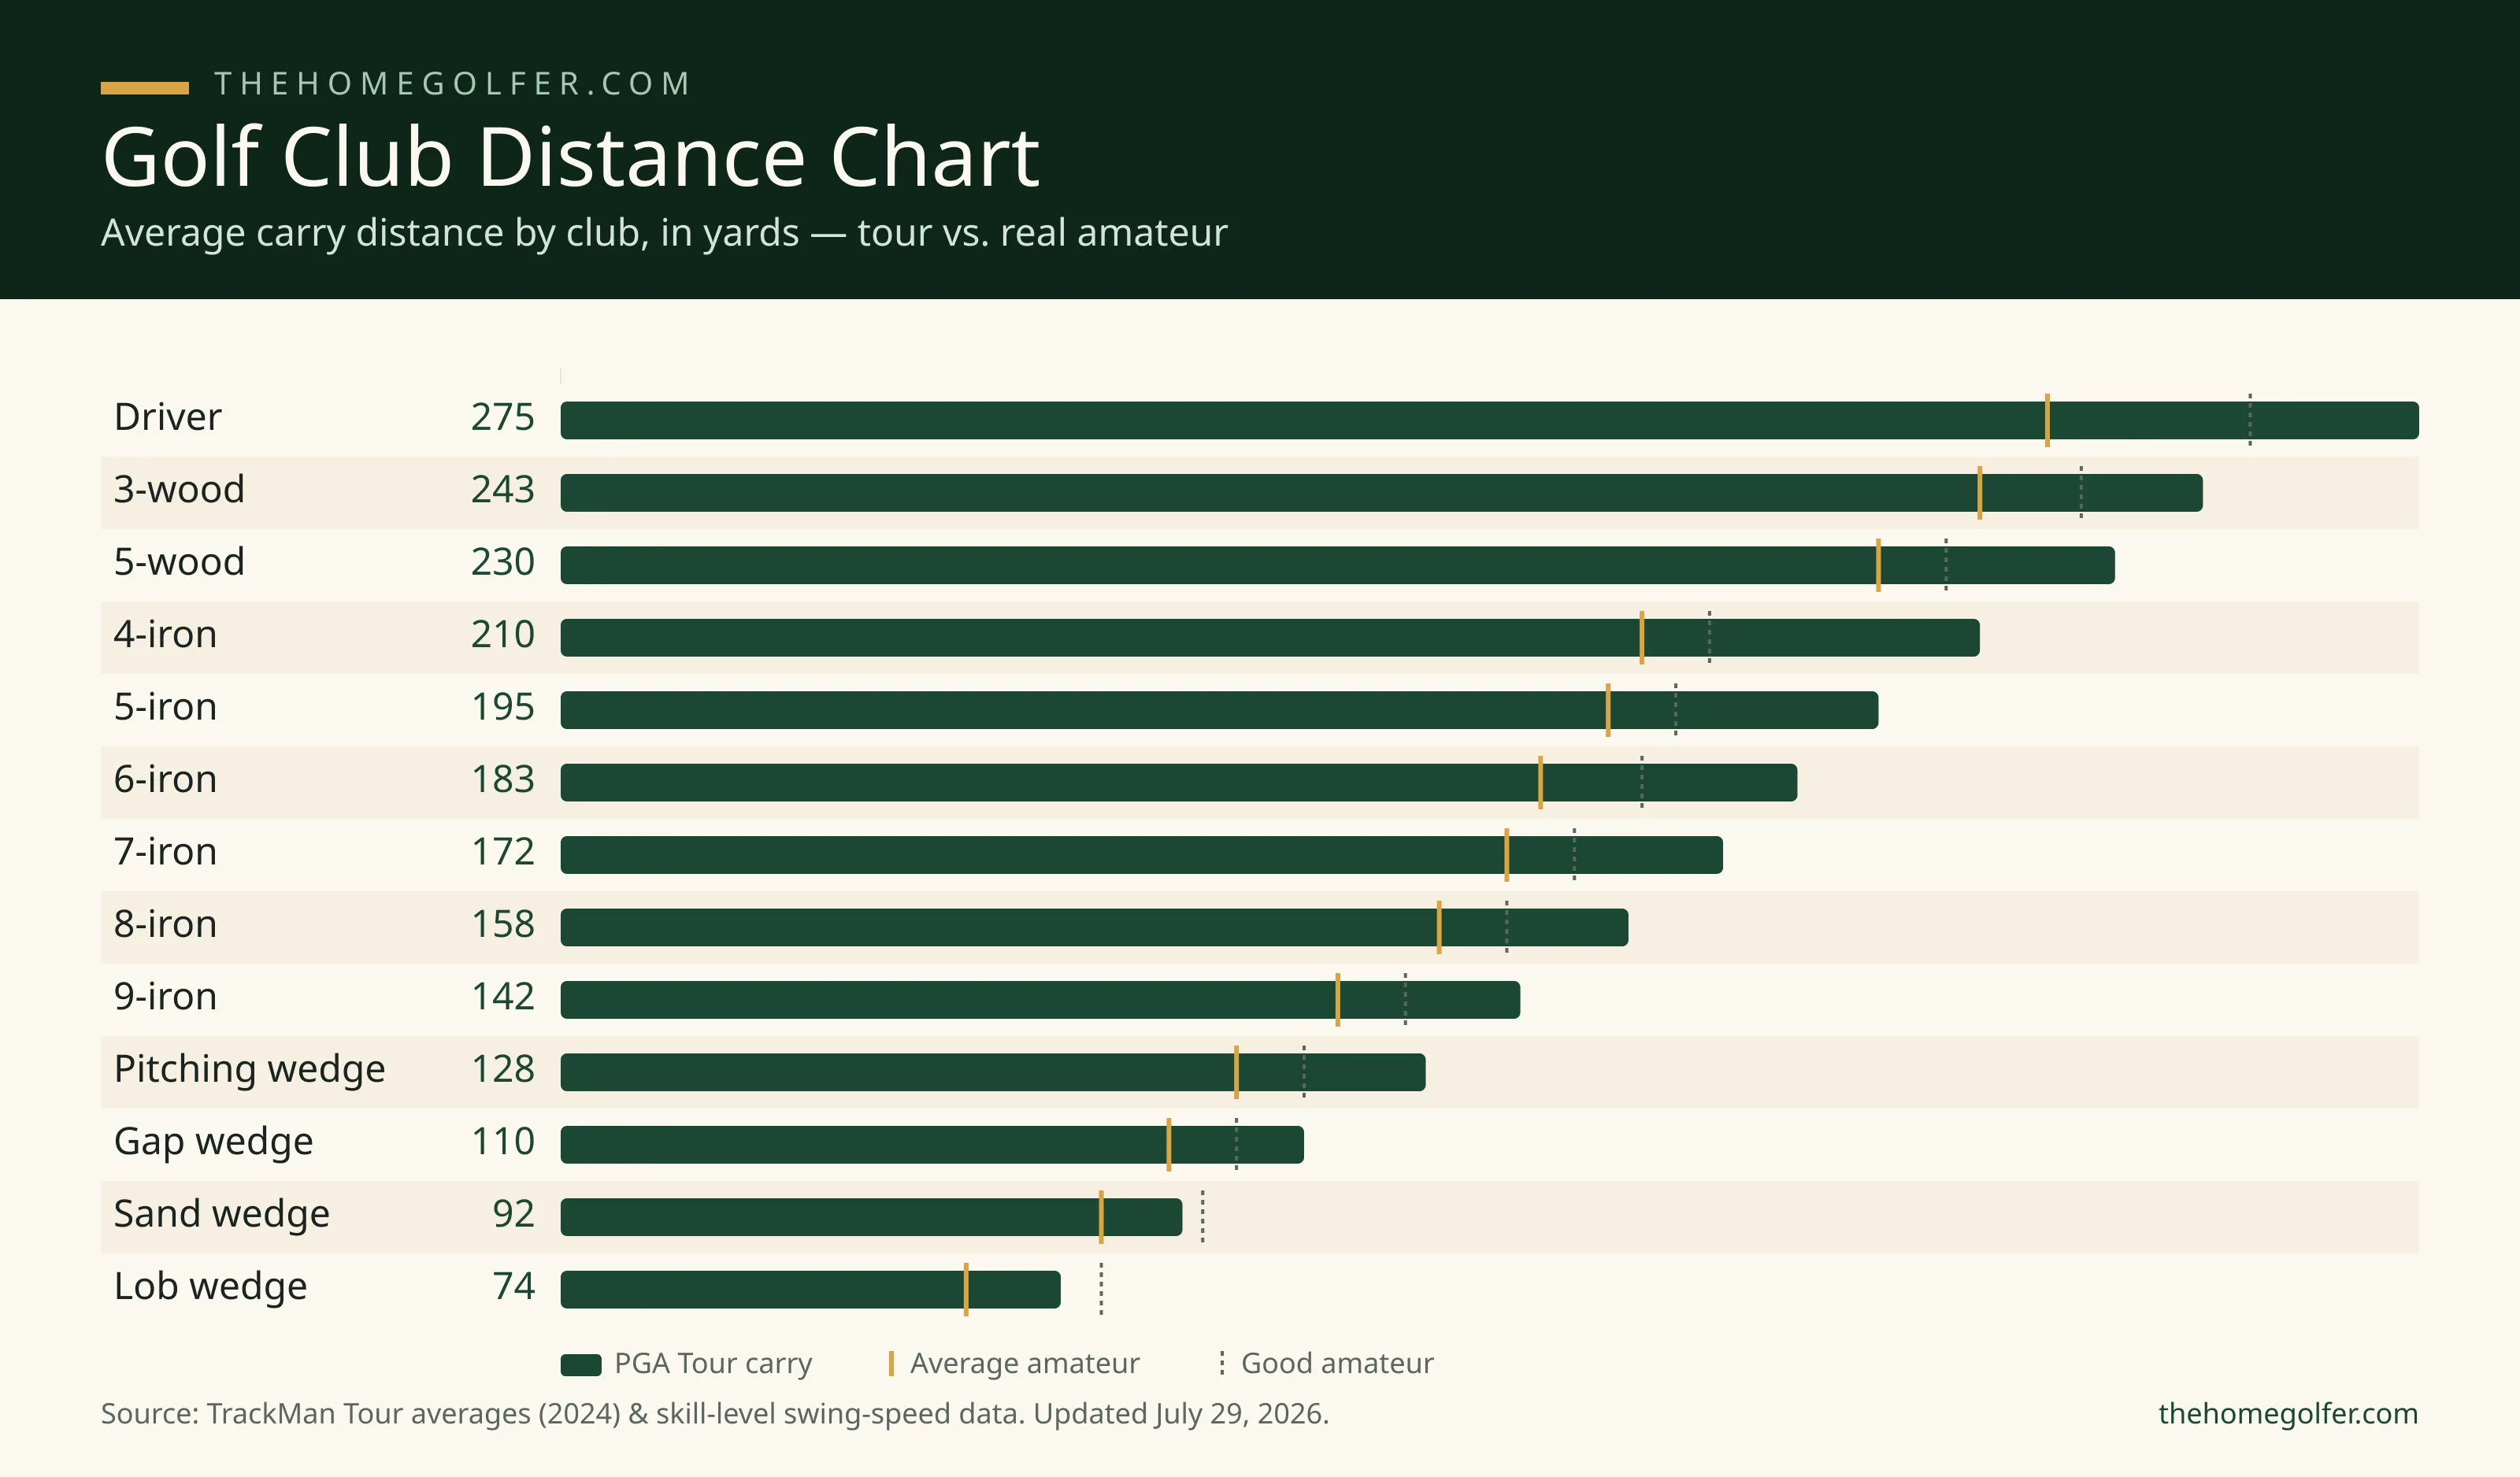
Task: Select the 3-wood row label
Action: (179, 489)
